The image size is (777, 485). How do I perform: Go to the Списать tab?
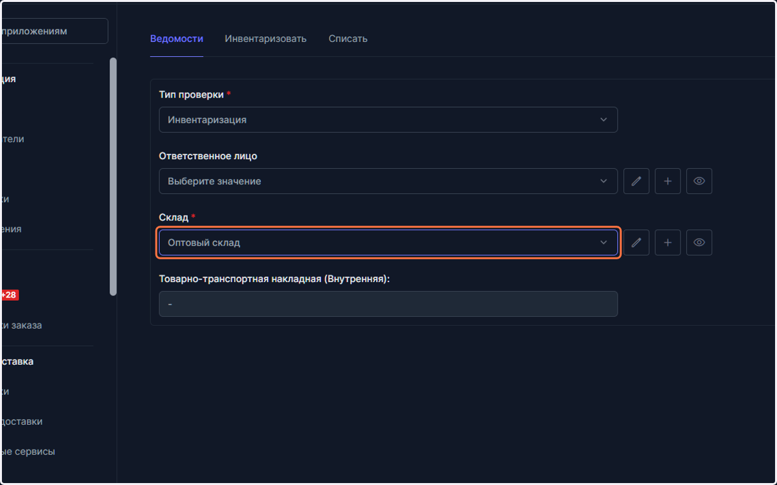point(348,39)
